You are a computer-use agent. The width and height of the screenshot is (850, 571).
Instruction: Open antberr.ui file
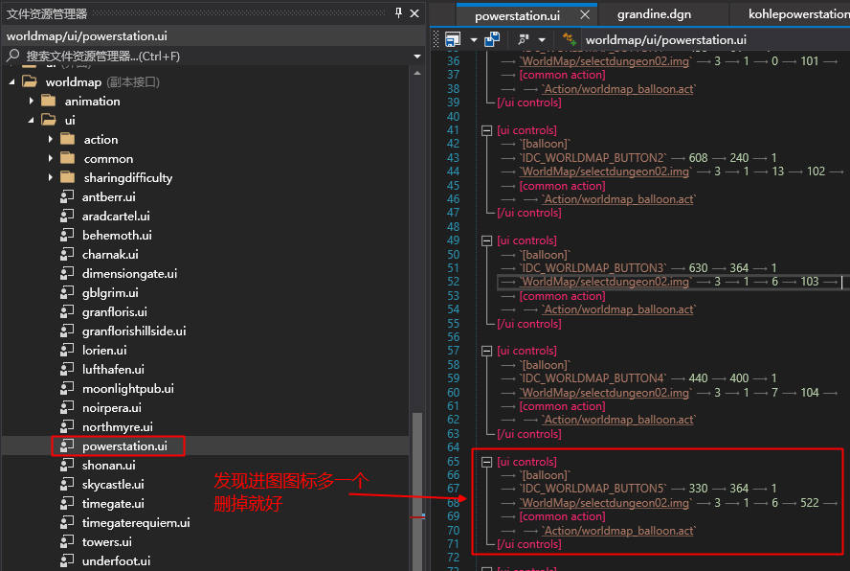(108, 197)
